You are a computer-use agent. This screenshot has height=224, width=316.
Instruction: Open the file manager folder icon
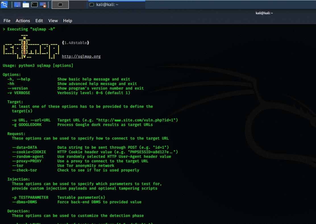coord(26,5)
